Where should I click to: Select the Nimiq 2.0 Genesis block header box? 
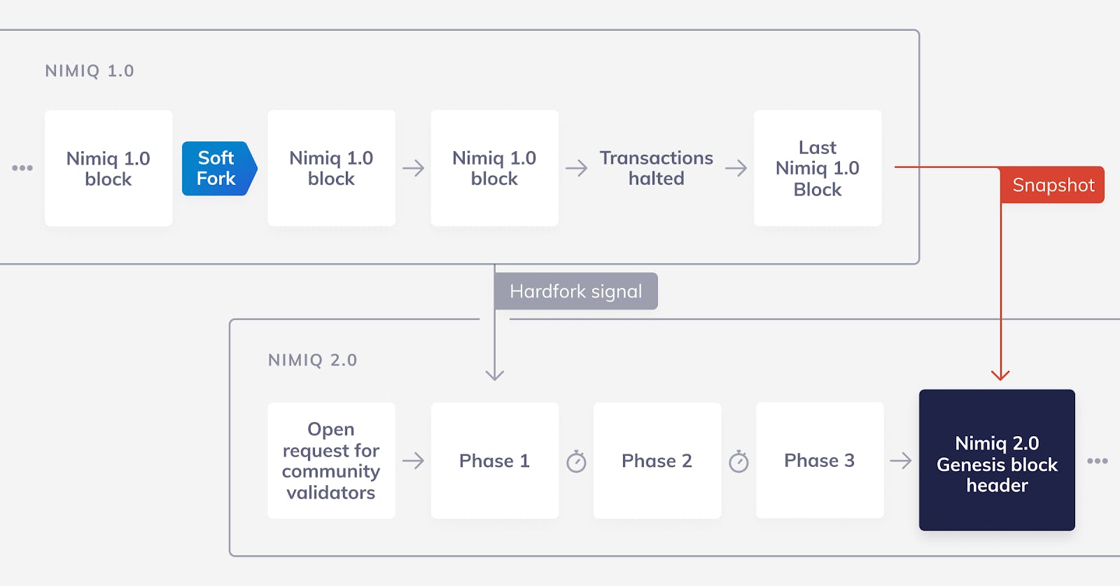click(997, 460)
